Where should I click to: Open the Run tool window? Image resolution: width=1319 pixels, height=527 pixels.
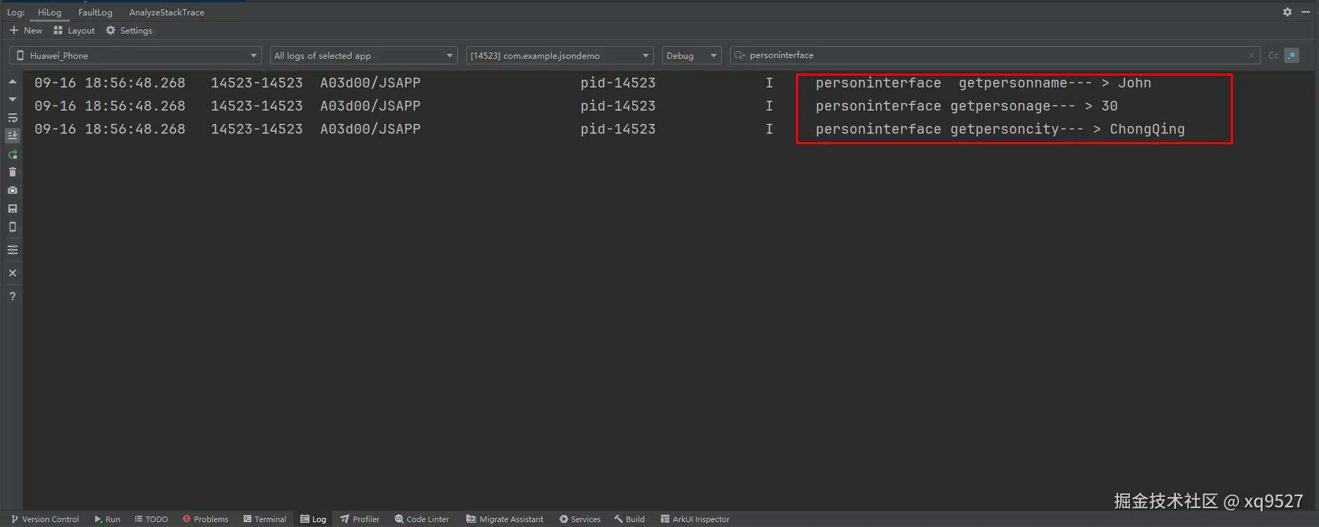(x=107, y=519)
